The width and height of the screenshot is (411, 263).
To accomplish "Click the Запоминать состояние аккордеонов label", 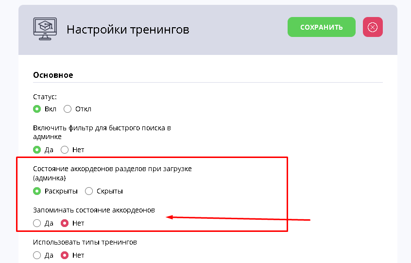I will pos(94,210).
